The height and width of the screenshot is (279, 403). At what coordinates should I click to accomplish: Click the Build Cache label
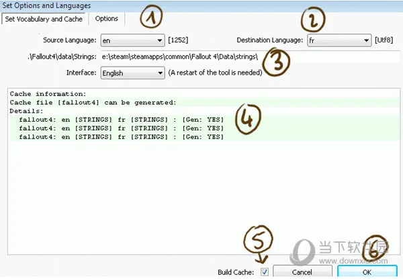[236, 272]
